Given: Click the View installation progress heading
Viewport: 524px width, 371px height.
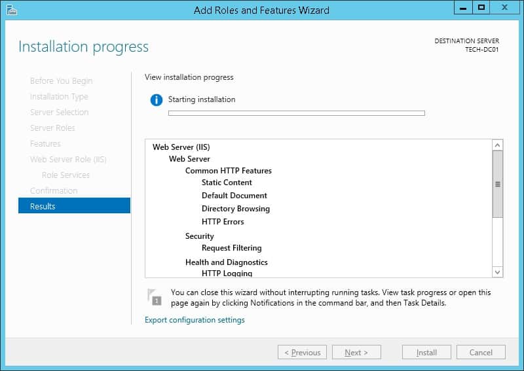Looking at the screenshot, I should click(x=189, y=77).
